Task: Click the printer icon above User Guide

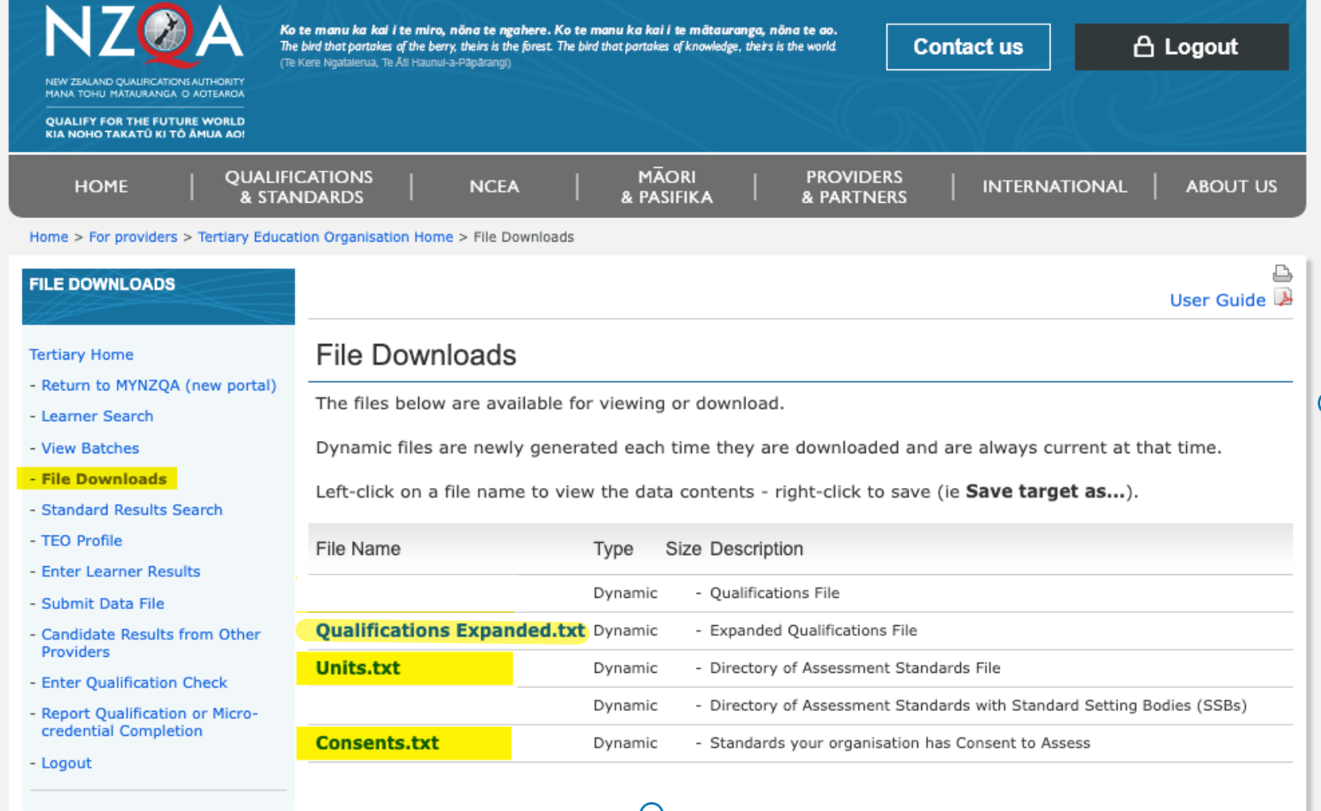Action: tap(1281, 273)
